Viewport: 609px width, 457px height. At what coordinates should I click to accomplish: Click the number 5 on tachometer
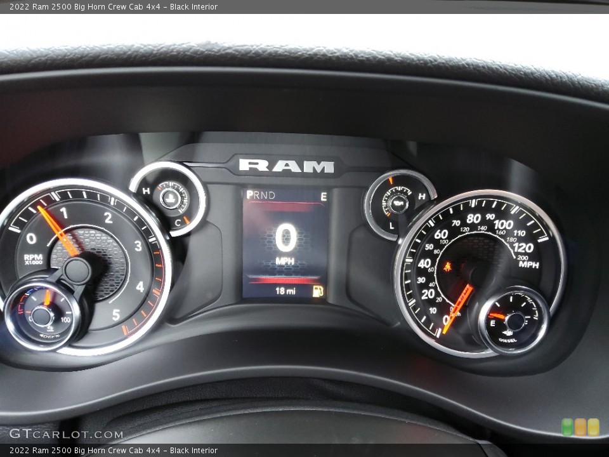click(115, 315)
